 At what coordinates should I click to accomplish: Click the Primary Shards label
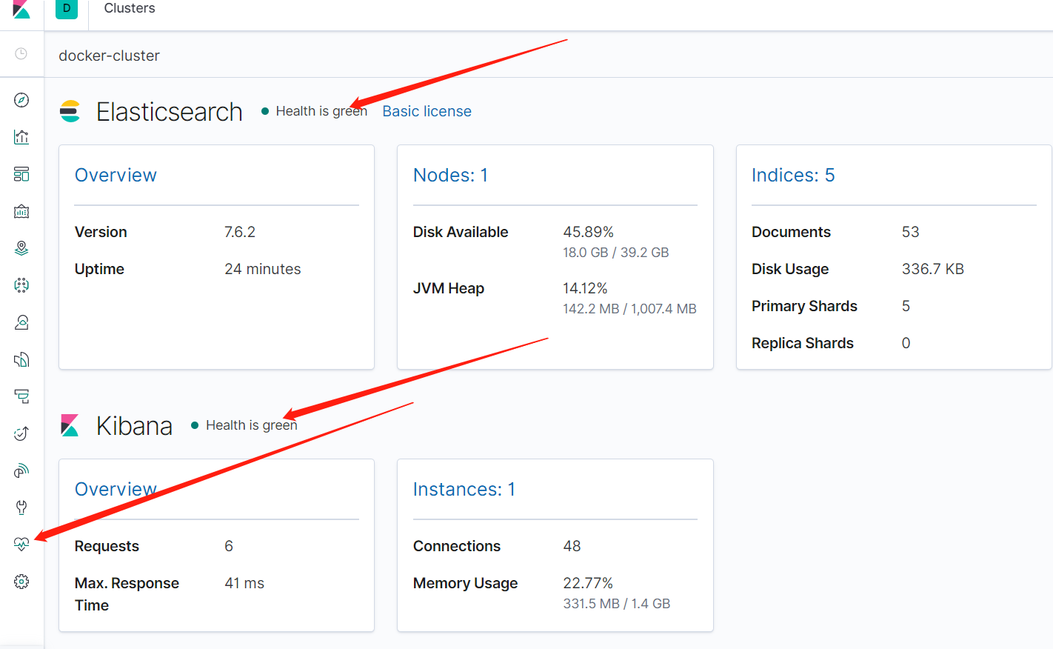(804, 306)
